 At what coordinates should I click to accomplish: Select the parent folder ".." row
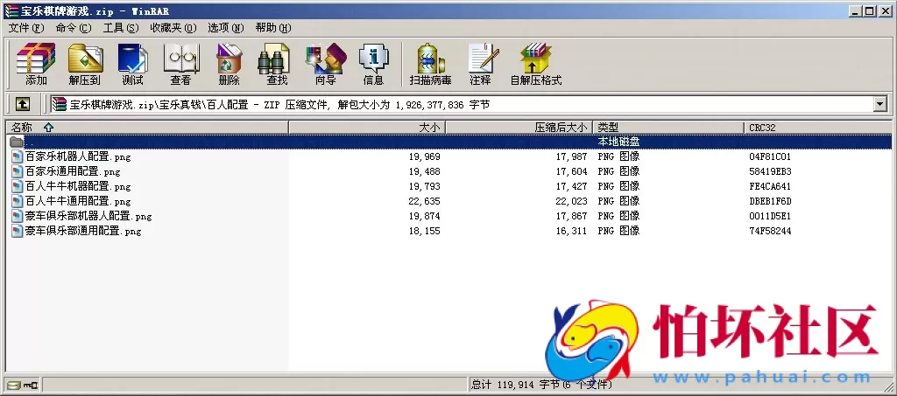coord(448,142)
